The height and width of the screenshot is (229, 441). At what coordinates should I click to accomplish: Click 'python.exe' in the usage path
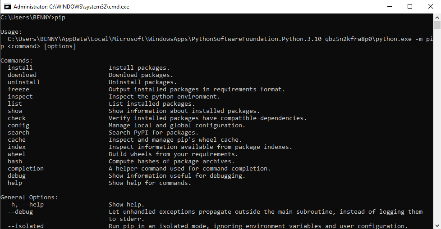coord(394,39)
